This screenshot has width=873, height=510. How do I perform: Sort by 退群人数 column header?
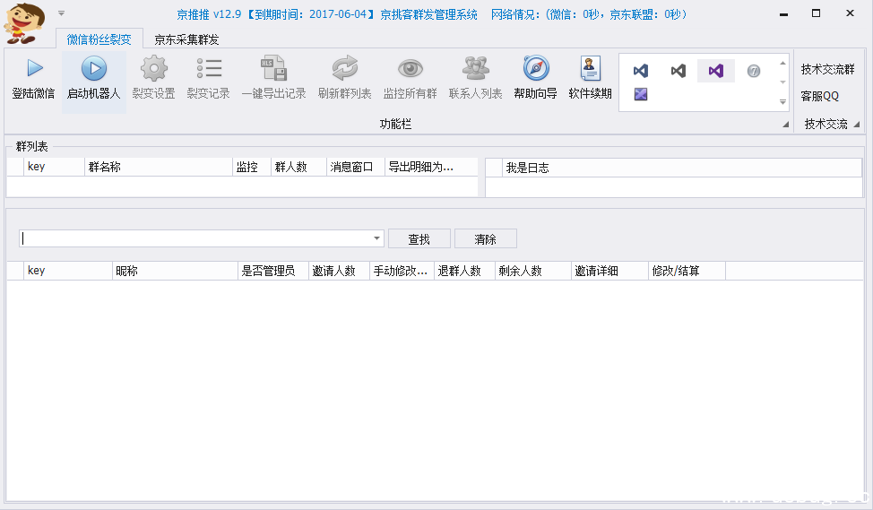(x=465, y=271)
